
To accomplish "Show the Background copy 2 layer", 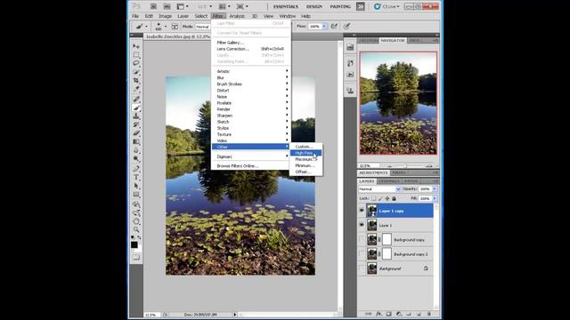I will point(362,254).
